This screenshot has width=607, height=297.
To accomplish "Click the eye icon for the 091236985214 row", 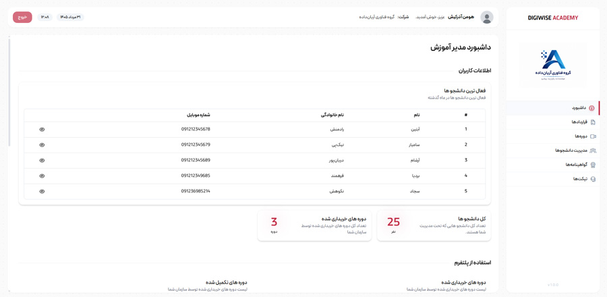I will [42, 191].
